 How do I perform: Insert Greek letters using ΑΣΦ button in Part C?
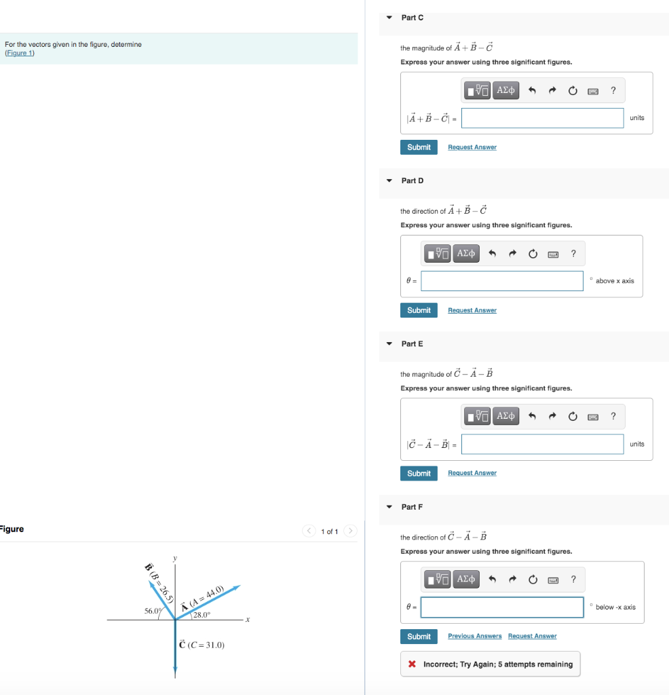tap(507, 90)
